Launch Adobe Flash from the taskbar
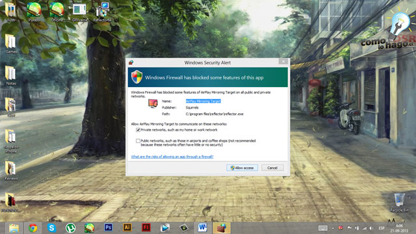 pyautogui.click(x=146, y=227)
